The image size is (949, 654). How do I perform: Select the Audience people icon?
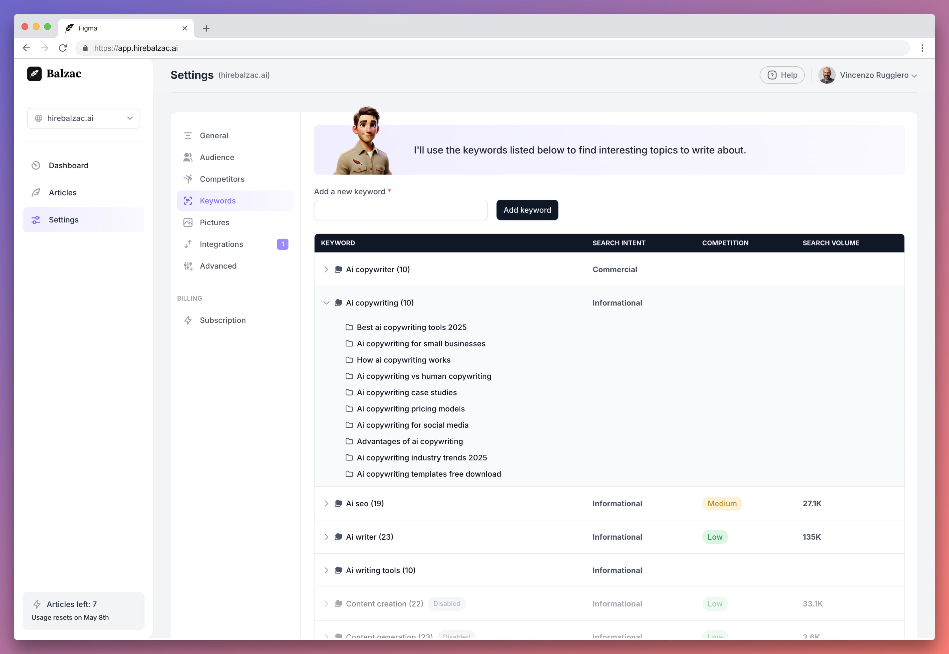tap(188, 157)
